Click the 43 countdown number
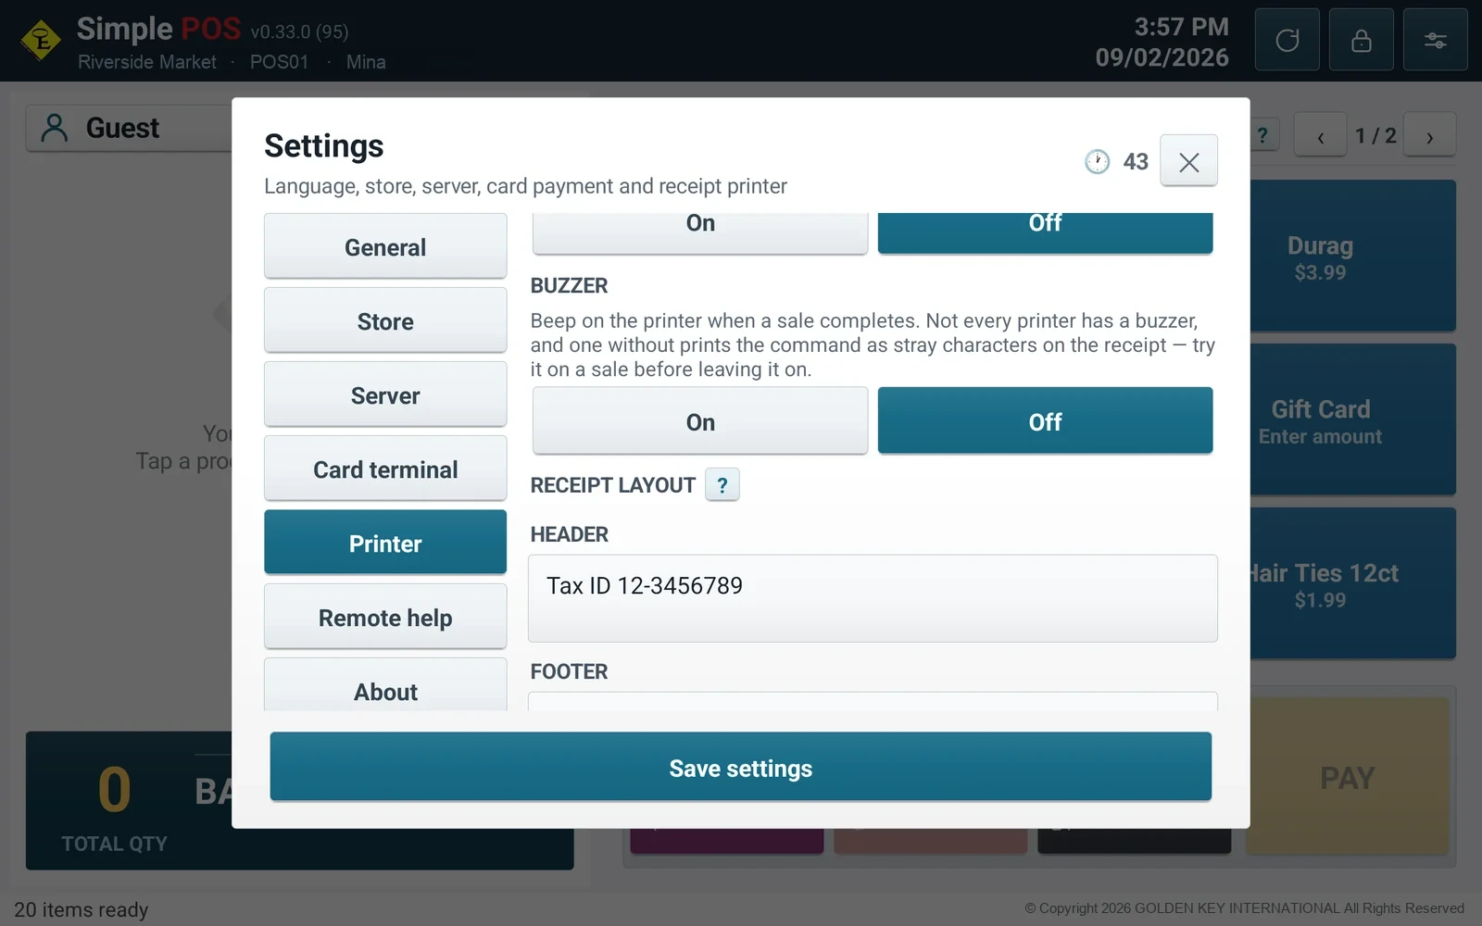The image size is (1482, 926). pos(1136,161)
